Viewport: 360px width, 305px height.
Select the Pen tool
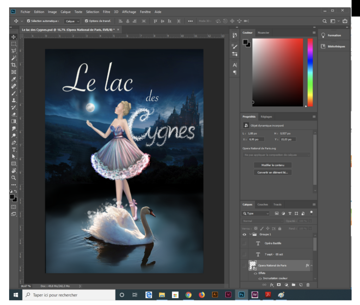click(14, 143)
